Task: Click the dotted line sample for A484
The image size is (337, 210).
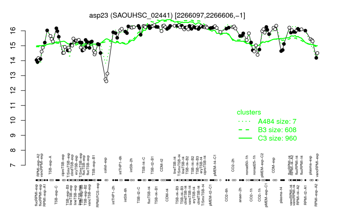Action: pos(245,121)
